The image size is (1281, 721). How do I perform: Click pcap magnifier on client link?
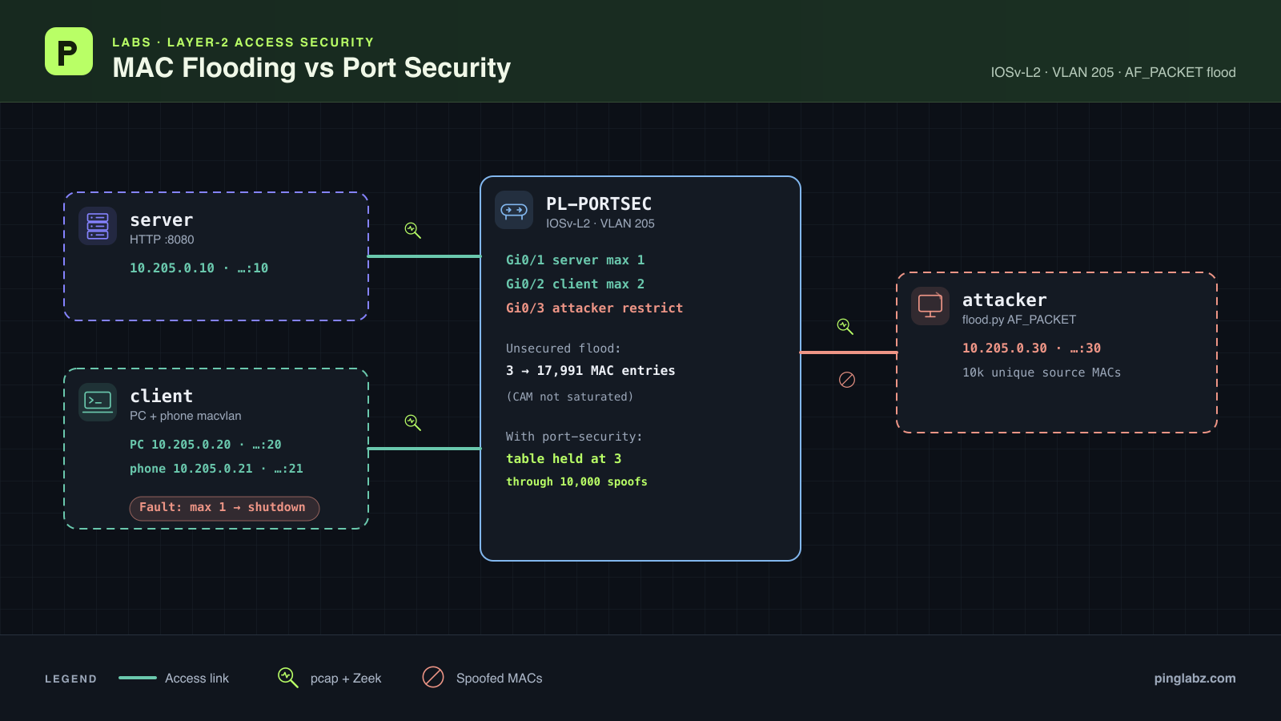(413, 422)
